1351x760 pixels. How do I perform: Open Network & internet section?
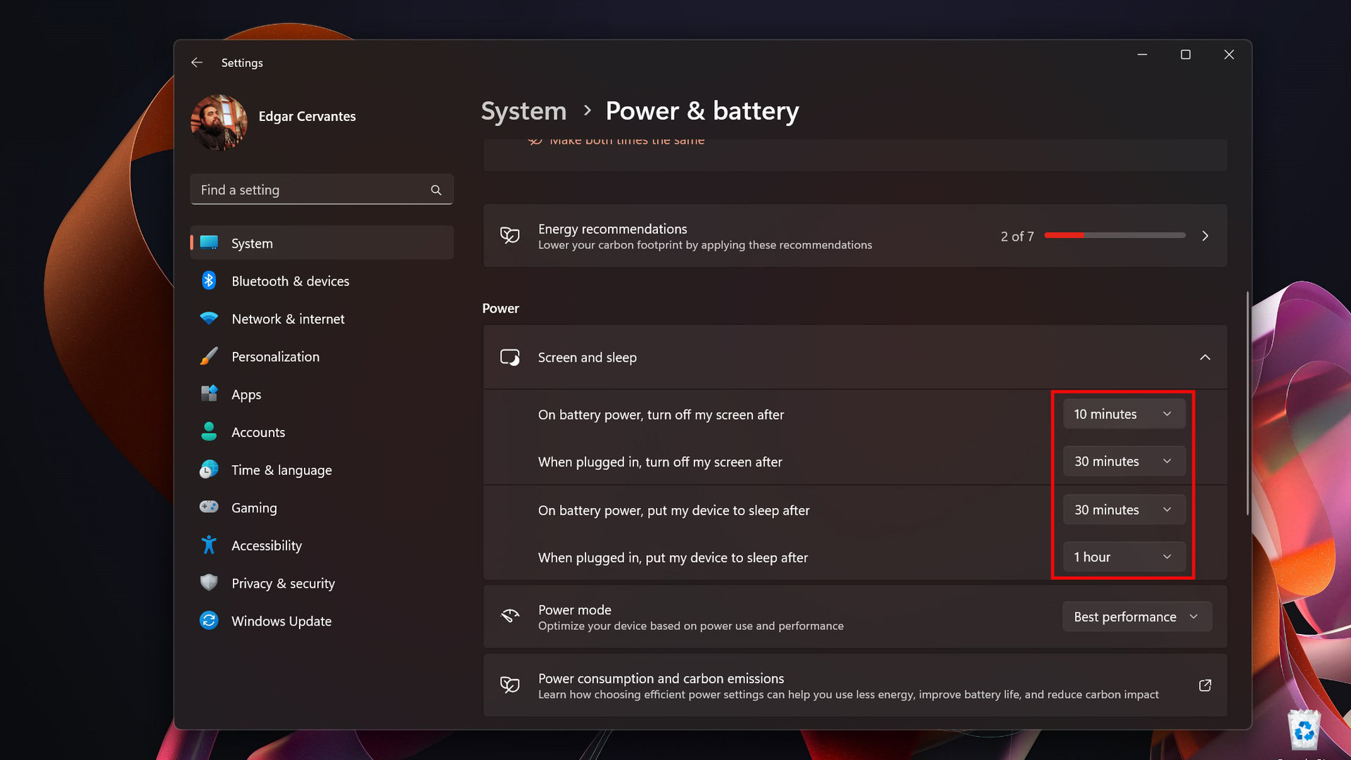pyautogui.click(x=288, y=319)
